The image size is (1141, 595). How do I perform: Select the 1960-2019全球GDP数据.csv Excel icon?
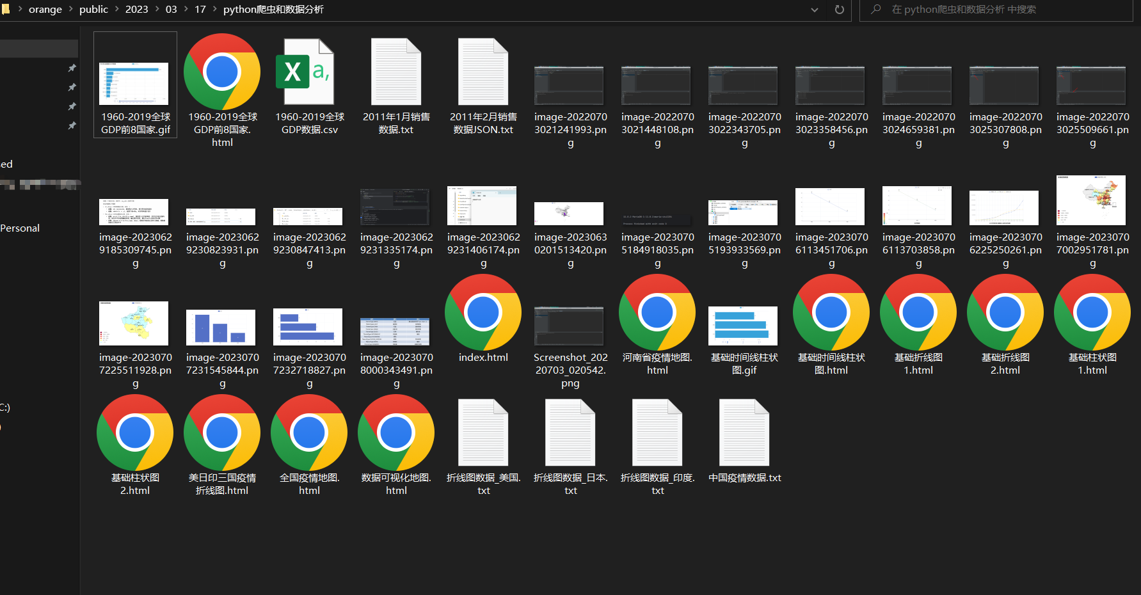(305, 72)
